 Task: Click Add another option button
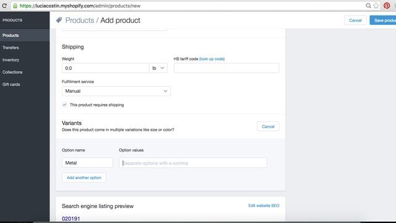pyautogui.click(x=84, y=178)
